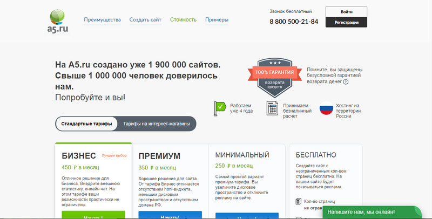
Task: Click the Работаем уже 4 года text
Action: pos(241,108)
